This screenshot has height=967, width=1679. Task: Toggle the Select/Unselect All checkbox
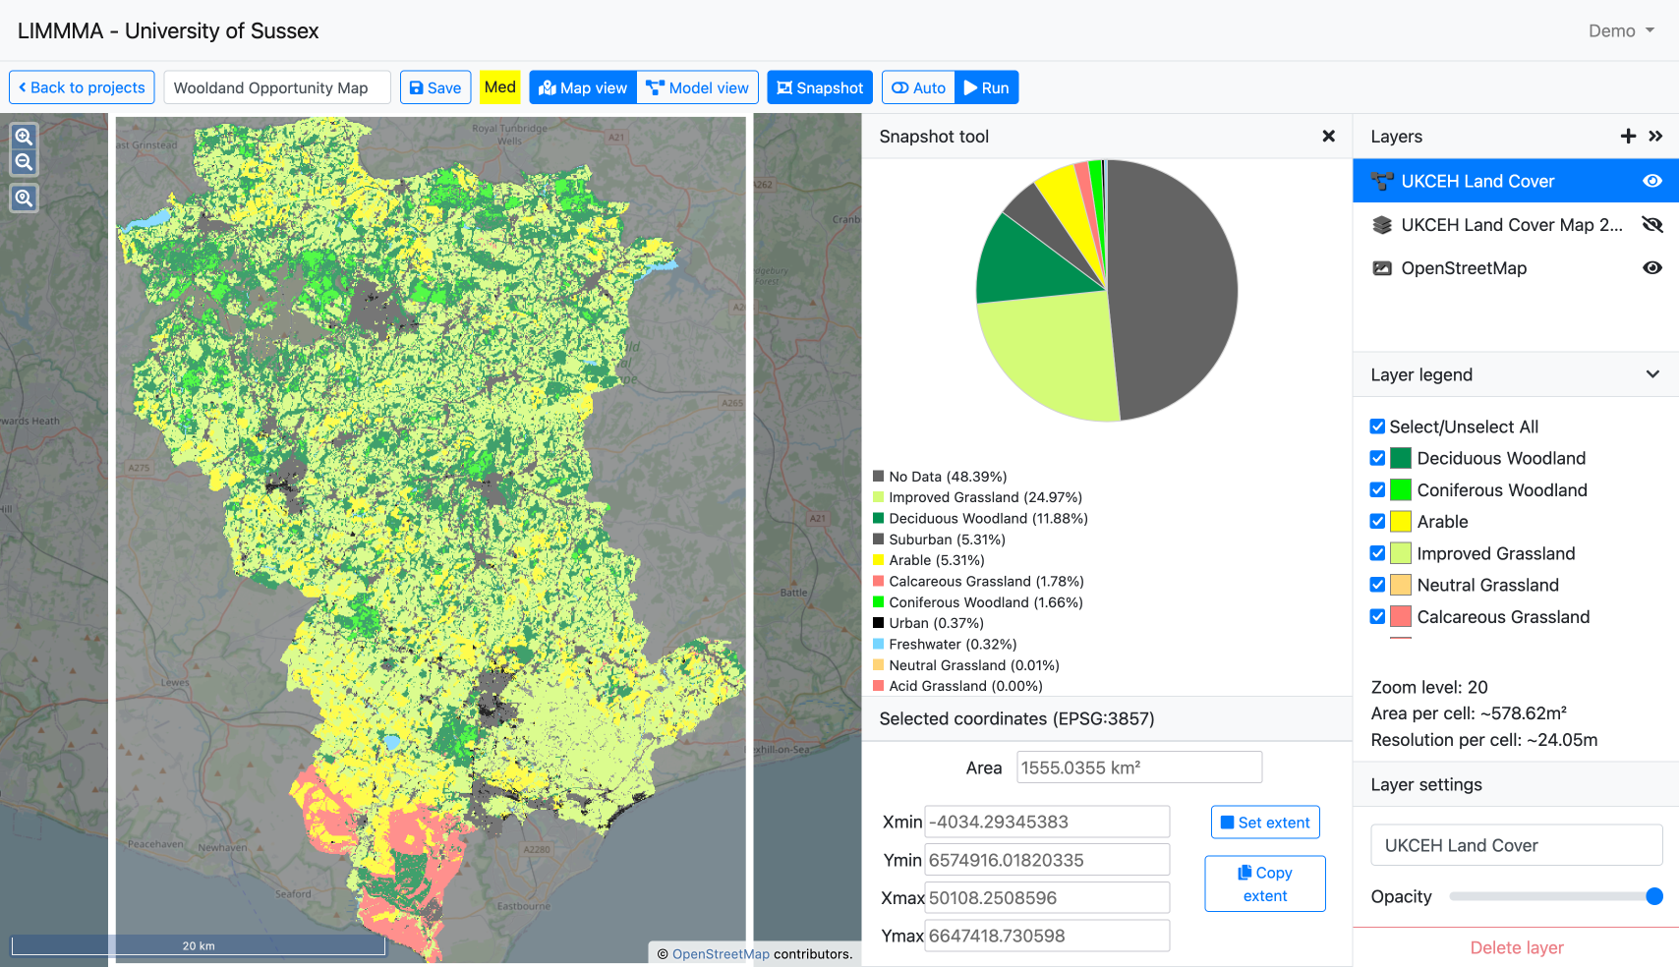tap(1377, 427)
